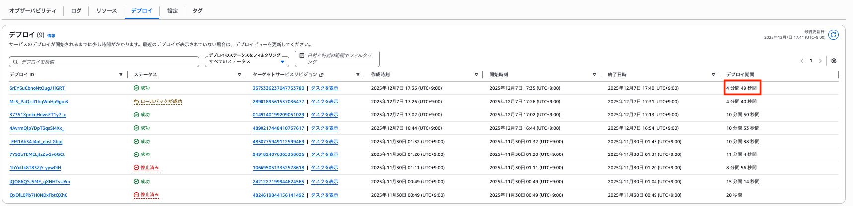The image size is (853, 206).
Task: Click タスクを表示 for revision 9491824076365358626
Action: click(325, 154)
